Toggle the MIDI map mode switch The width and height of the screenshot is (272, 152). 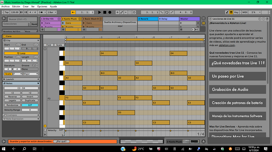click(245, 12)
